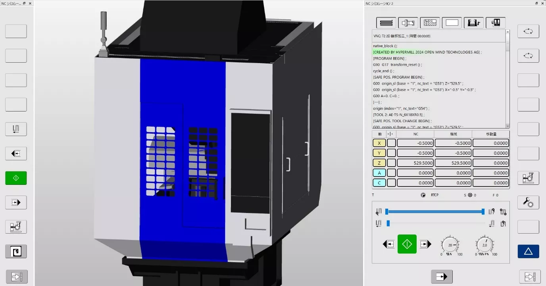Screen dimensions: 546x286
Task: Step back one NC block
Action: pos(388,244)
